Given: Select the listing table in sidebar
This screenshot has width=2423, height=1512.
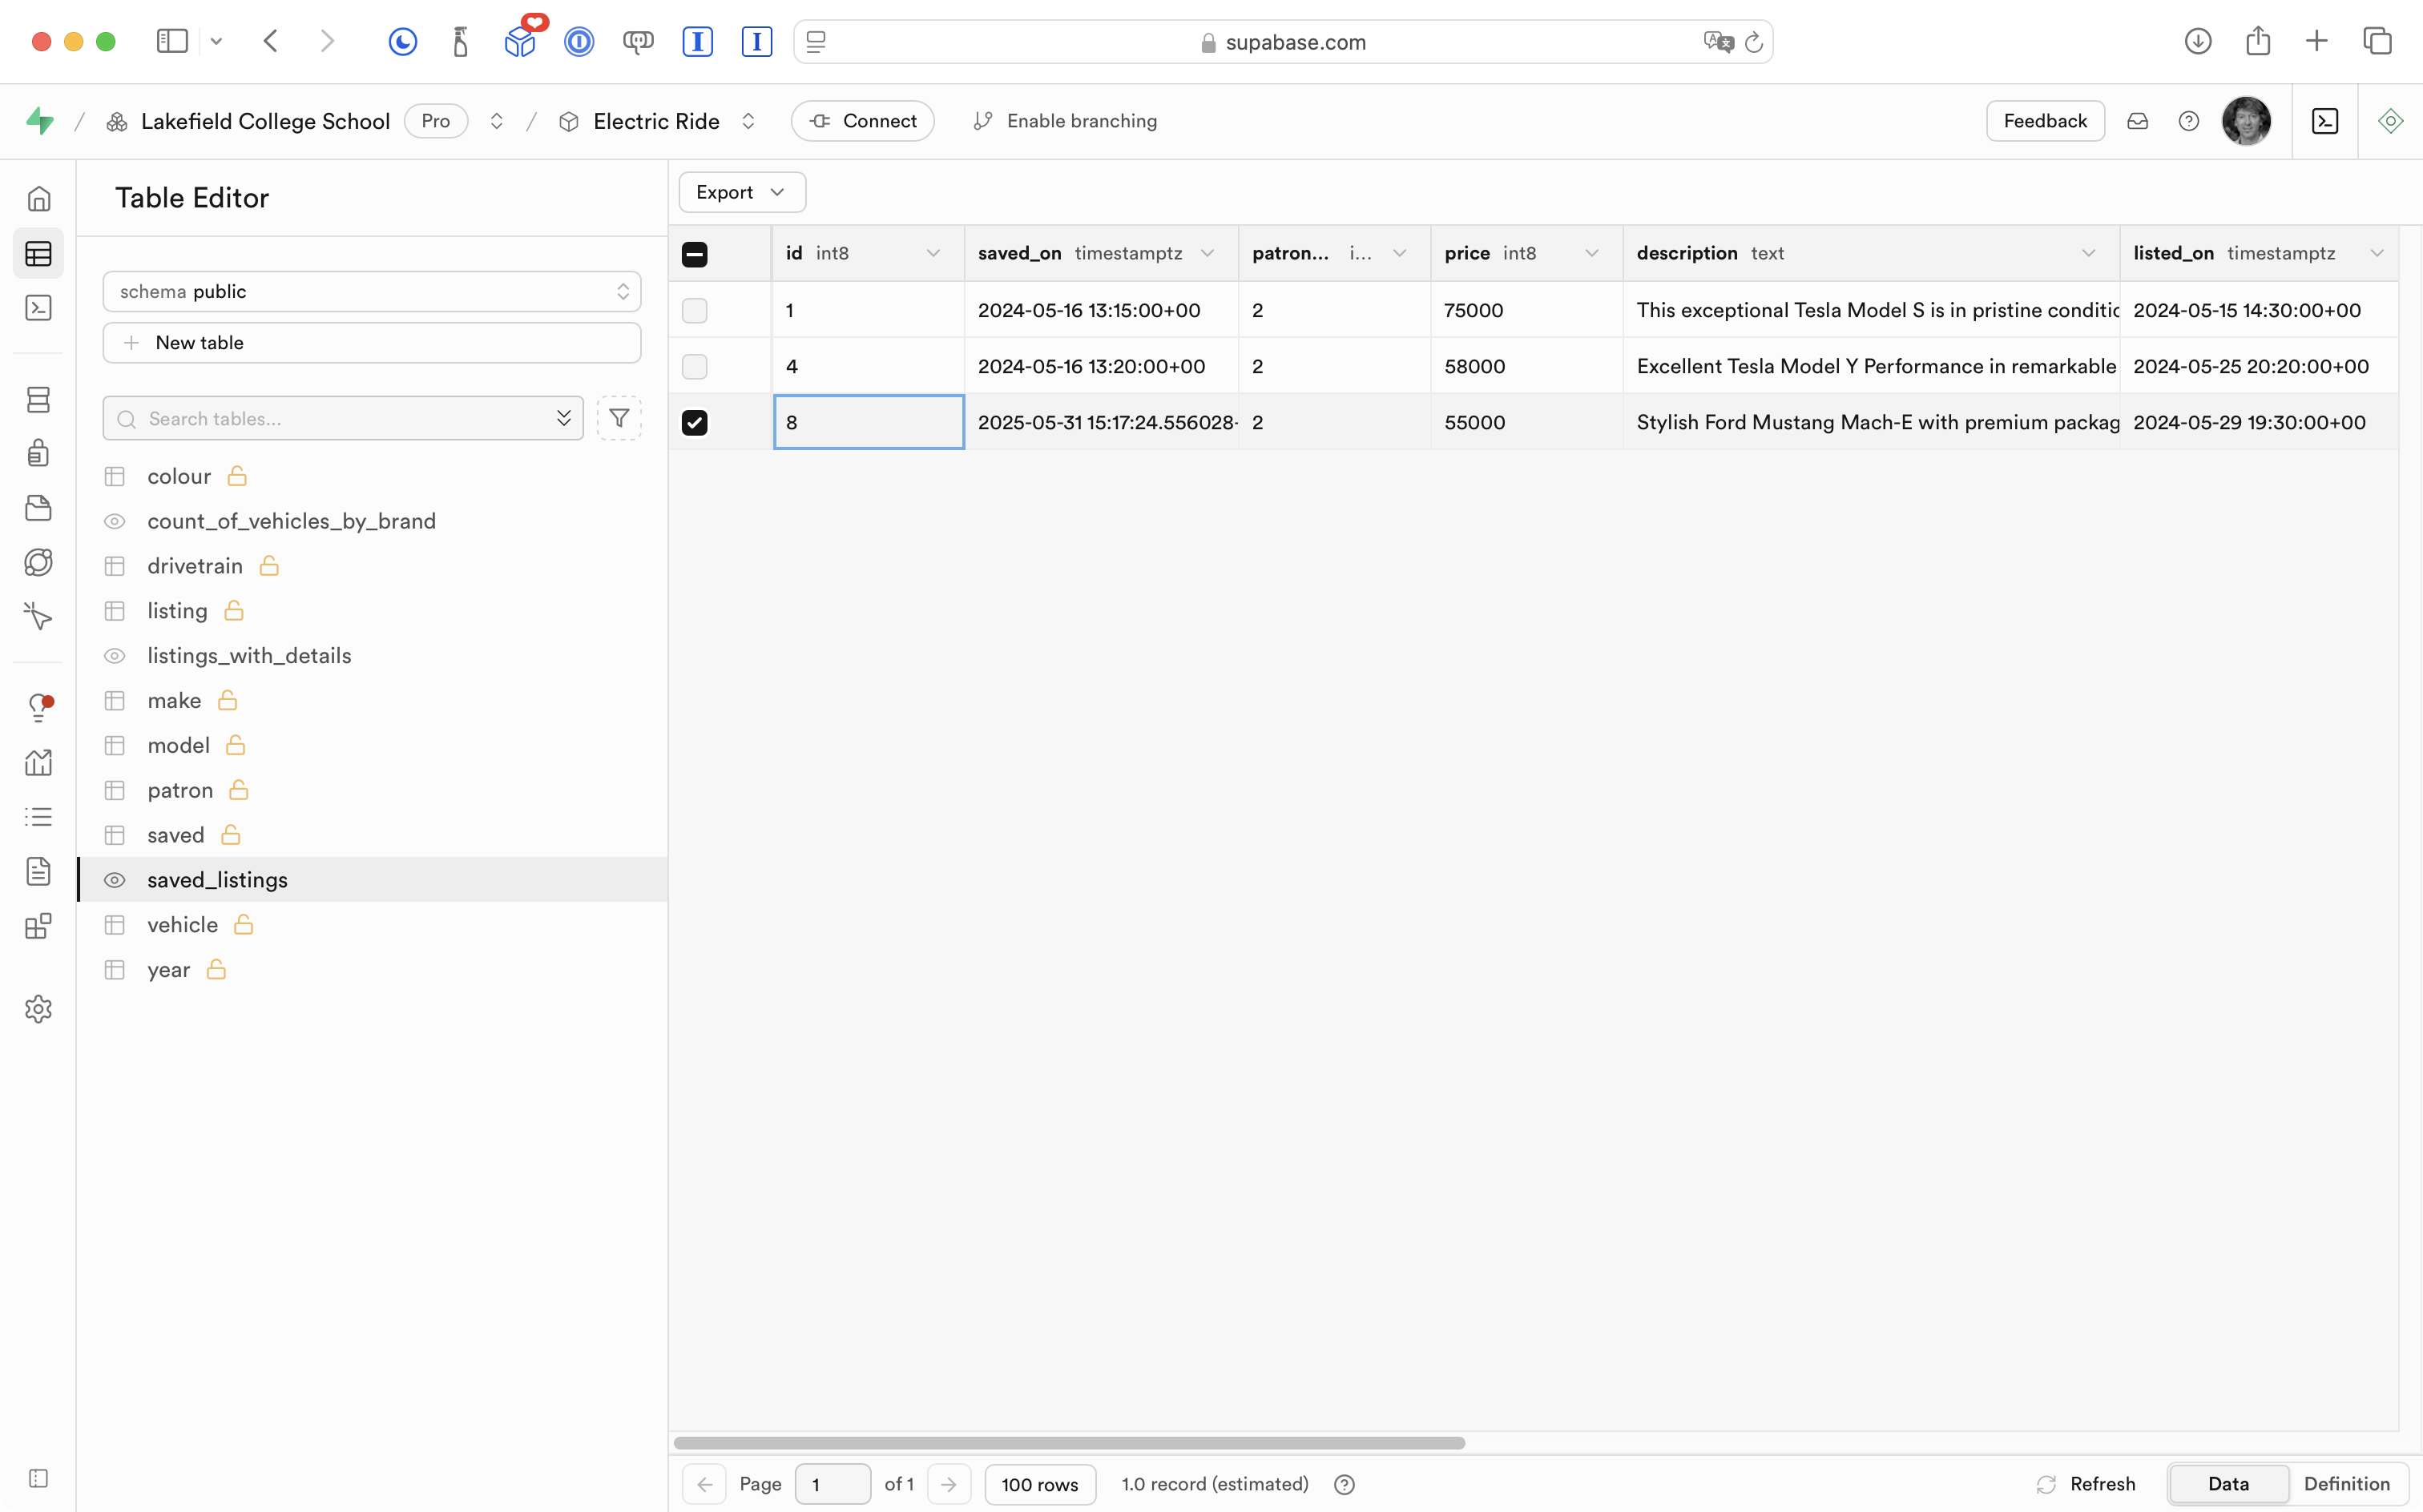Looking at the screenshot, I should point(177,611).
